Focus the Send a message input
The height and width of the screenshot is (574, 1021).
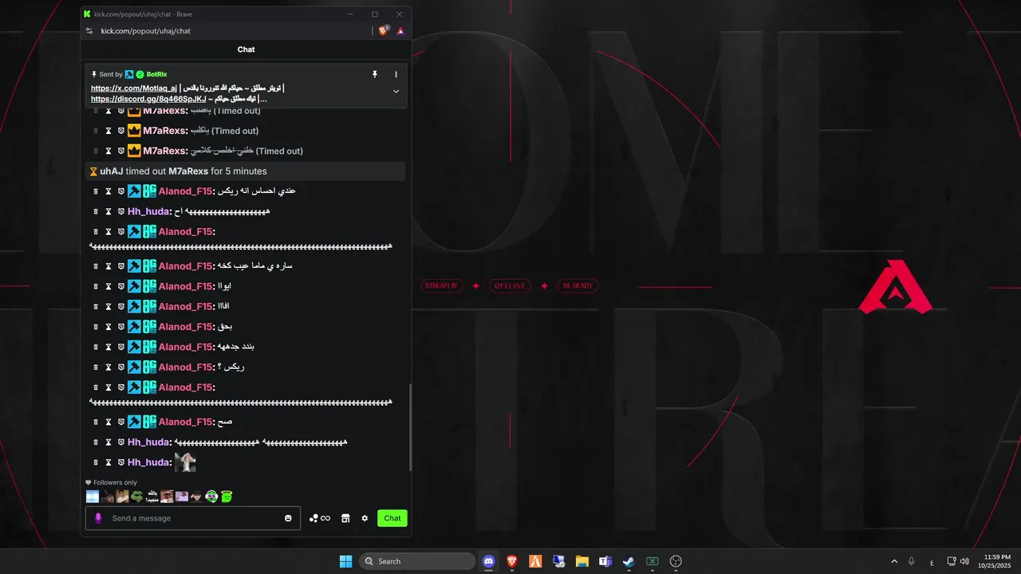click(193, 518)
